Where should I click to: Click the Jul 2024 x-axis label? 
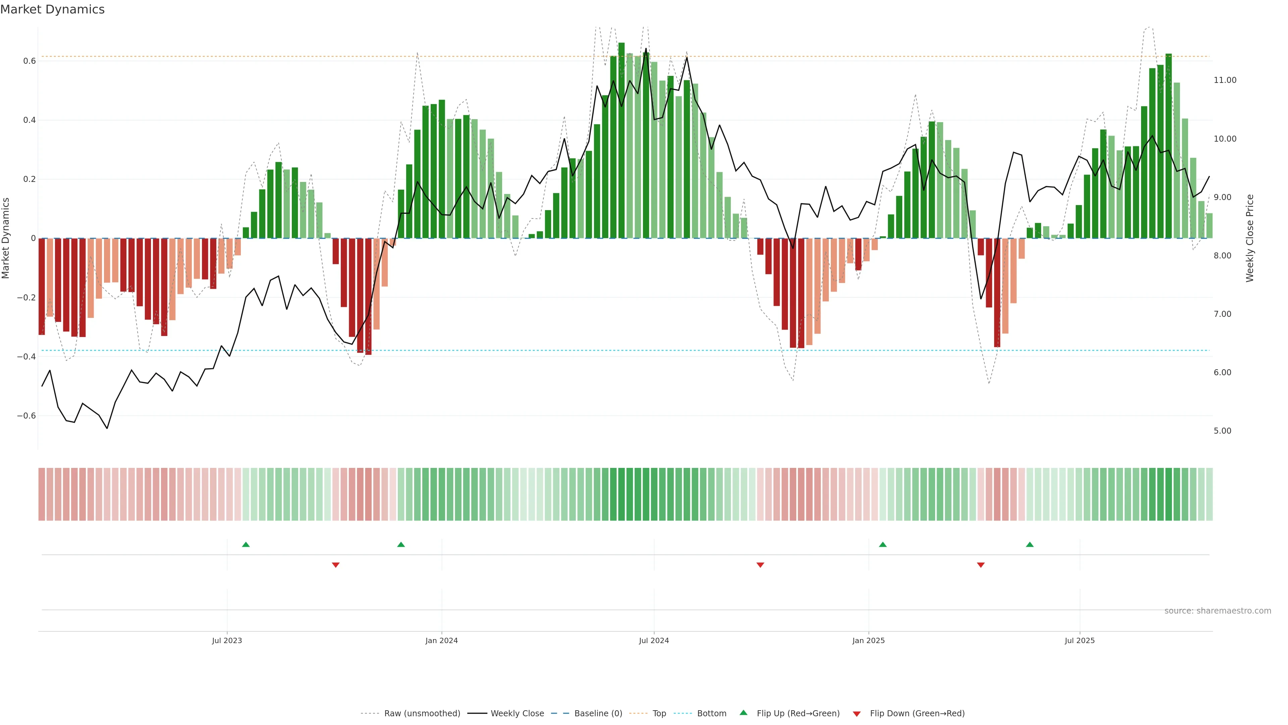pyautogui.click(x=653, y=640)
